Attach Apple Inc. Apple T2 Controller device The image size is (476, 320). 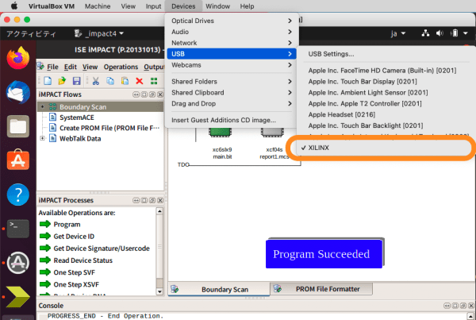click(365, 104)
